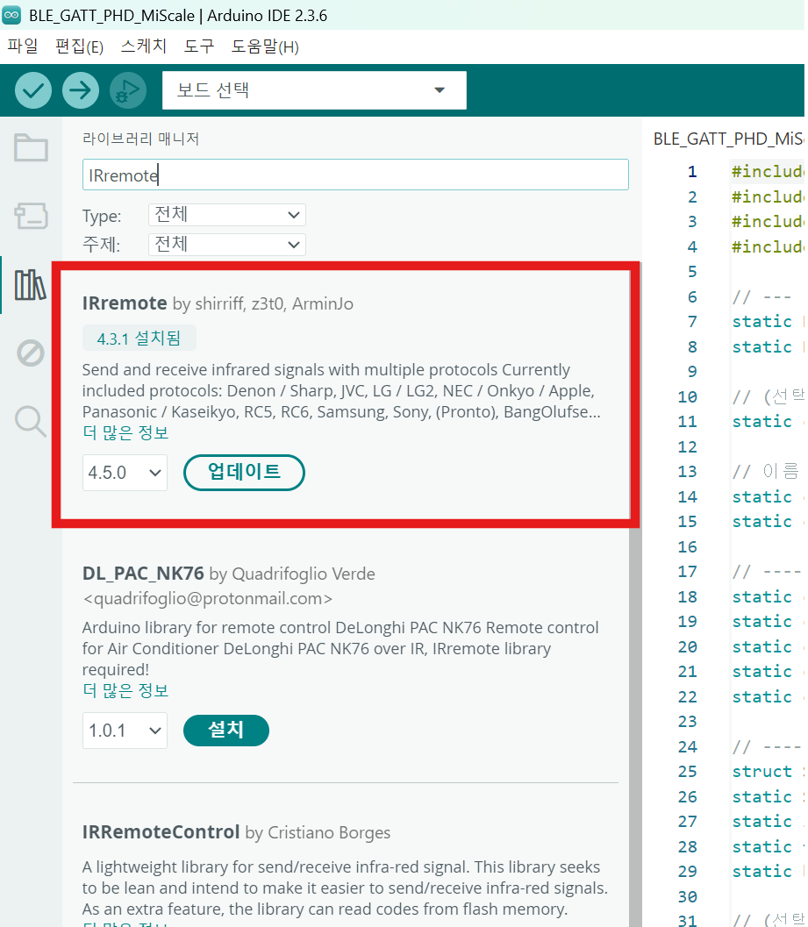Image resolution: width=808 pixels, height=927 pixels.
Task: Click the 라이브러리 매니저 panel heading
Action: coord(140,139)
